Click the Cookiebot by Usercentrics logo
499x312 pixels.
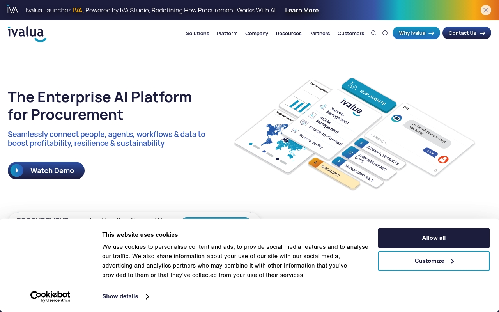50,296
